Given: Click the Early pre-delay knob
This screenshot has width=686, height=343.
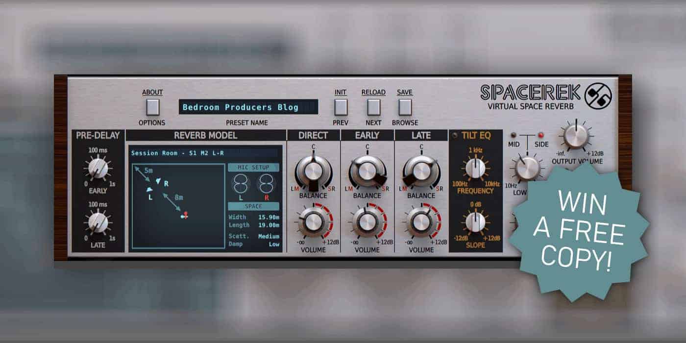Looking at the screenshot, I should point(98,169).
